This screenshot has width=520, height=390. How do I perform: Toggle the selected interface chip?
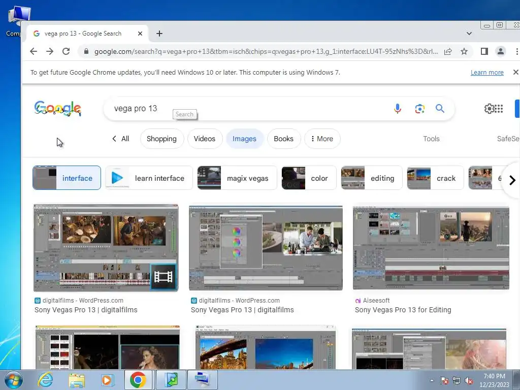click(x=67, y=178)
